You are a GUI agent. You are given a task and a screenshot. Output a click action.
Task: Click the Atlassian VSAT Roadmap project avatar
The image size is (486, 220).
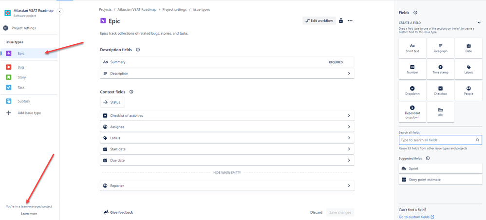point(7,13)
